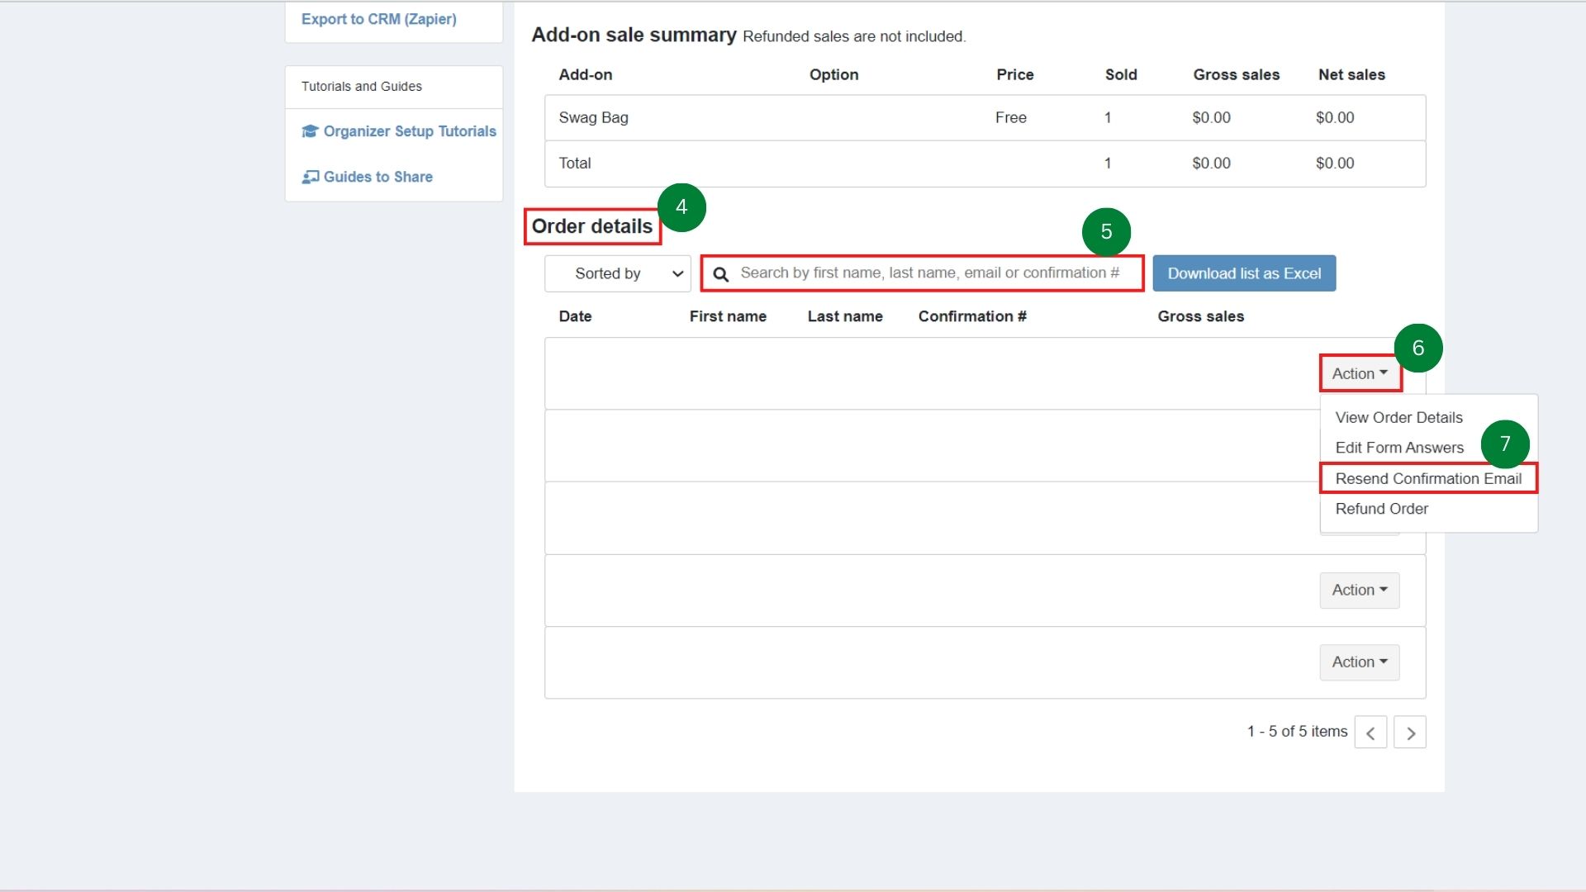This screenshot has width=1586, height=892.
Task: Open the Export to CRM (Zapier) link
Action: point(379,18)
